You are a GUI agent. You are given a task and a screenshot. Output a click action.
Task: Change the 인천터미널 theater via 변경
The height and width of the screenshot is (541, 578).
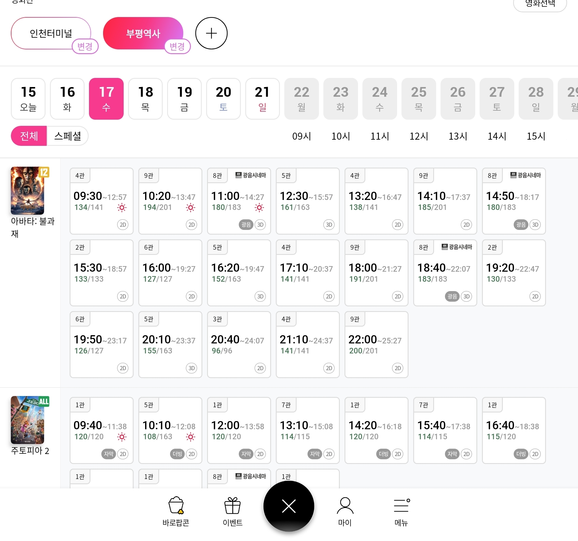[85, 46]
